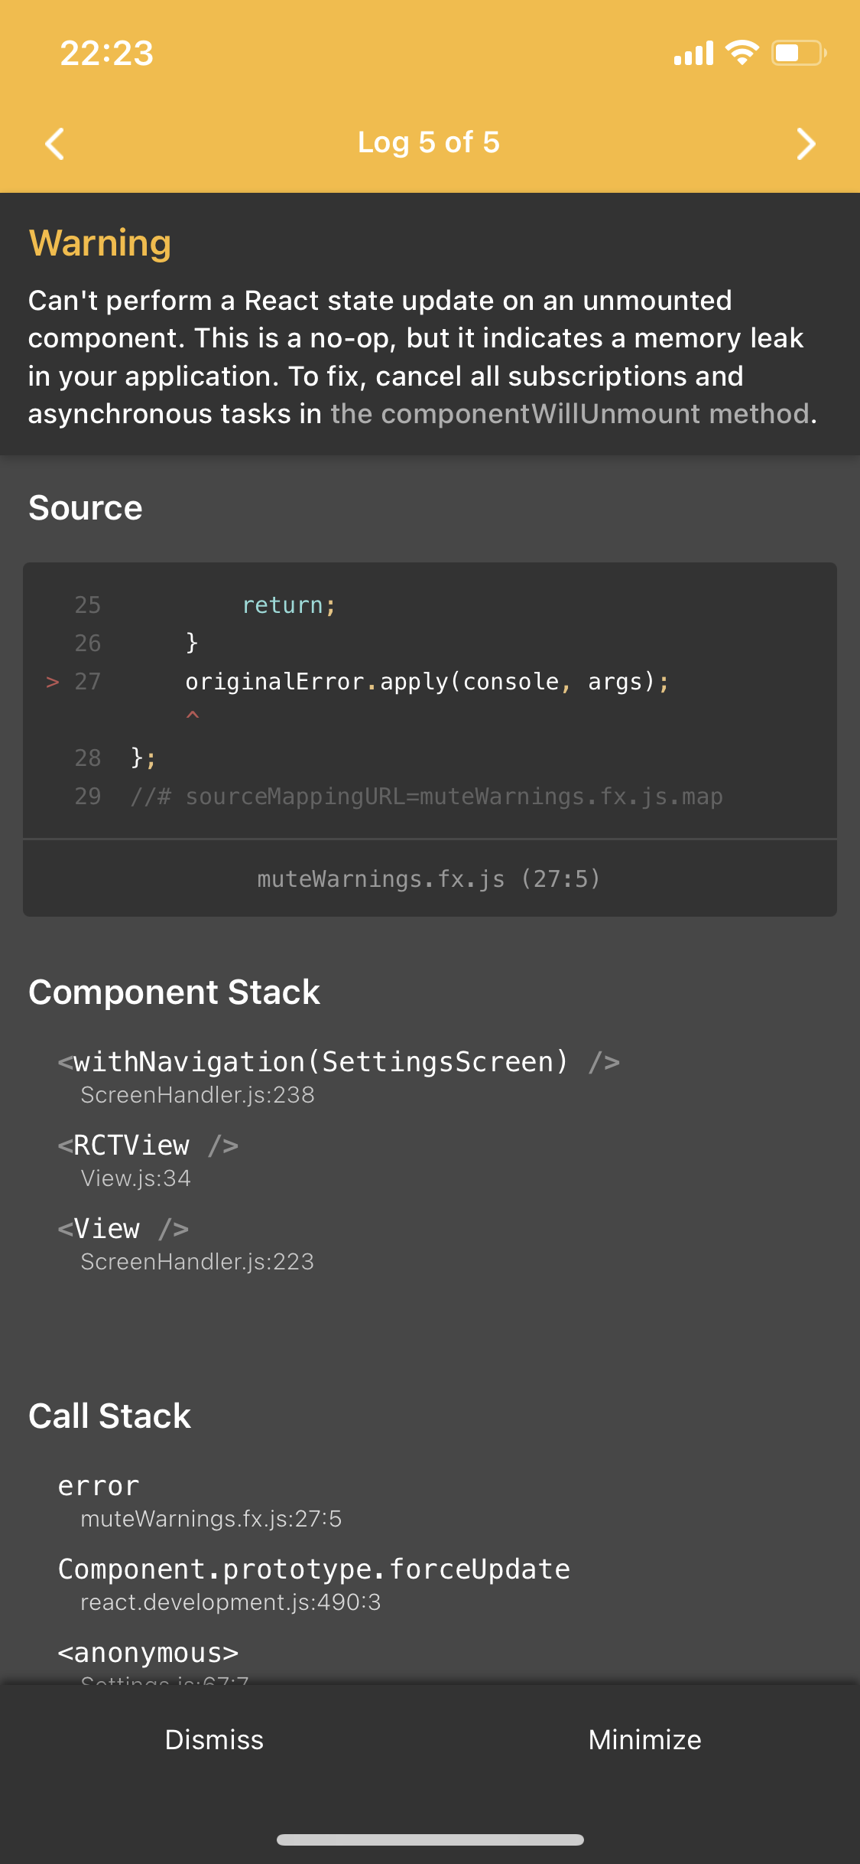
Task: Advance to the next log entry
Action: (x=805, y=143)
